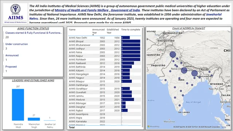Image resolution: width=233 pixels, height=131 pixels.
Task: Click the AIIMS logo image
Action: tap(16, 13)
